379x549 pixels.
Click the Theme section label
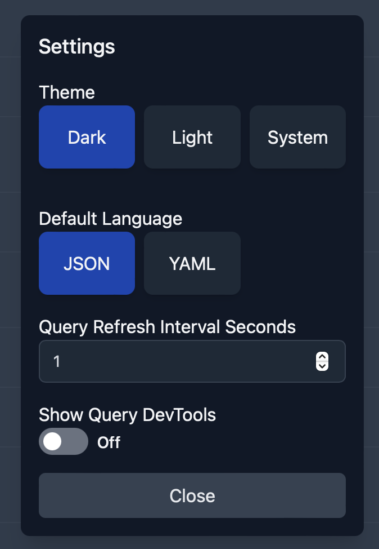click(x=67, y=92)
